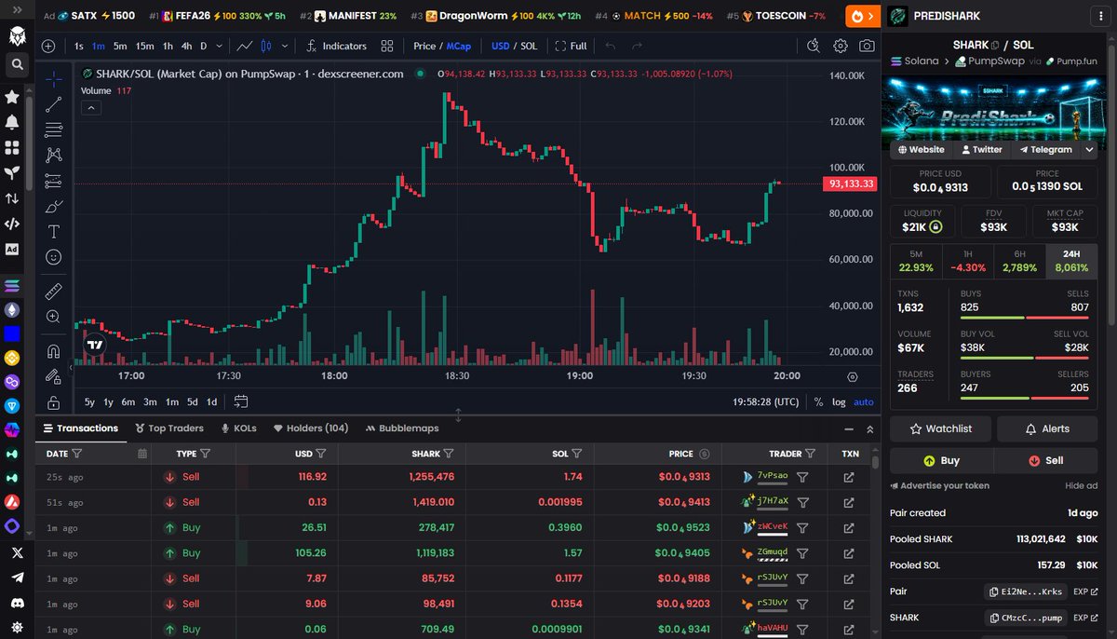1117x639 pixels.
Task: Switch to the Top Traders tab
Action: coord(169,428)
